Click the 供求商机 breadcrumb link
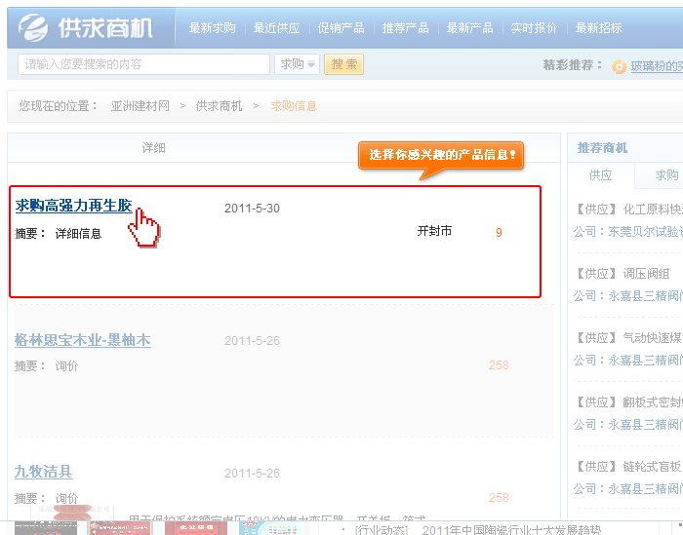The image size is (683, 535). point(219,105)
